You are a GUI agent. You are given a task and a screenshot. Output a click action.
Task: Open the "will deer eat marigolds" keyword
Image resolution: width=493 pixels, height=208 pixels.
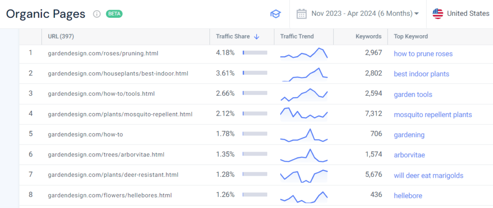pyautogui.click(x=428, y=175)
